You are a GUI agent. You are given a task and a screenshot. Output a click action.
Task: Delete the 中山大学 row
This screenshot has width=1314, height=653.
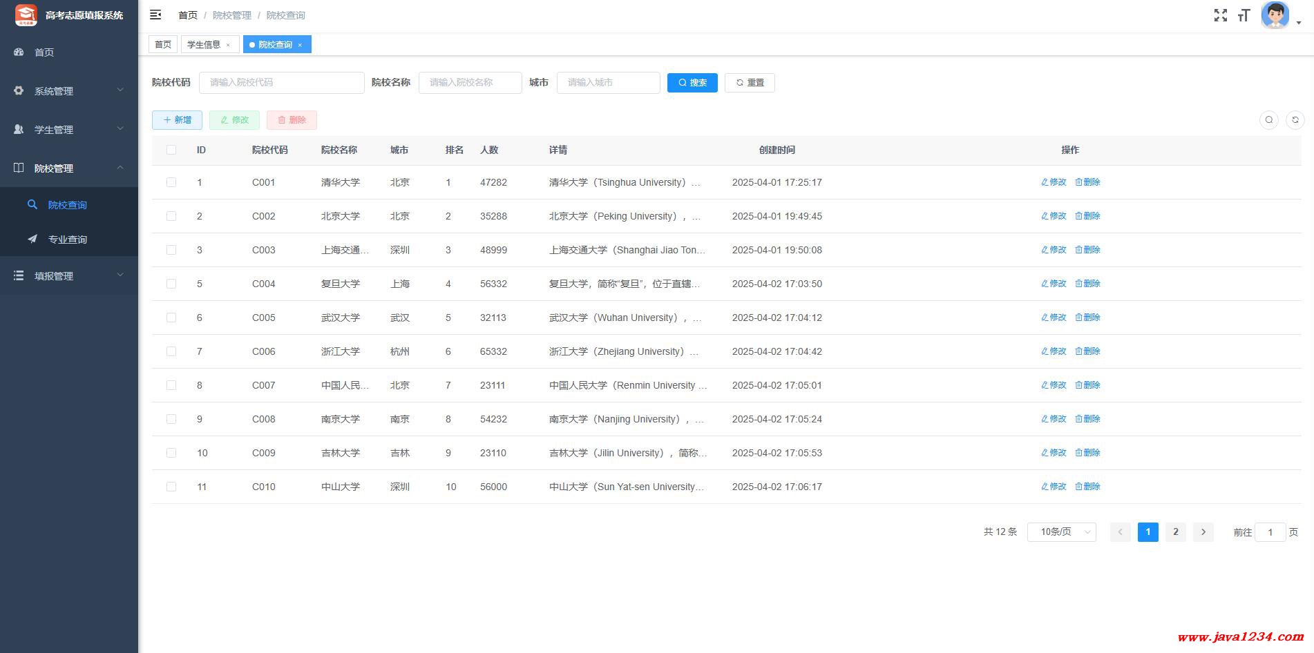click(1087, 487)
